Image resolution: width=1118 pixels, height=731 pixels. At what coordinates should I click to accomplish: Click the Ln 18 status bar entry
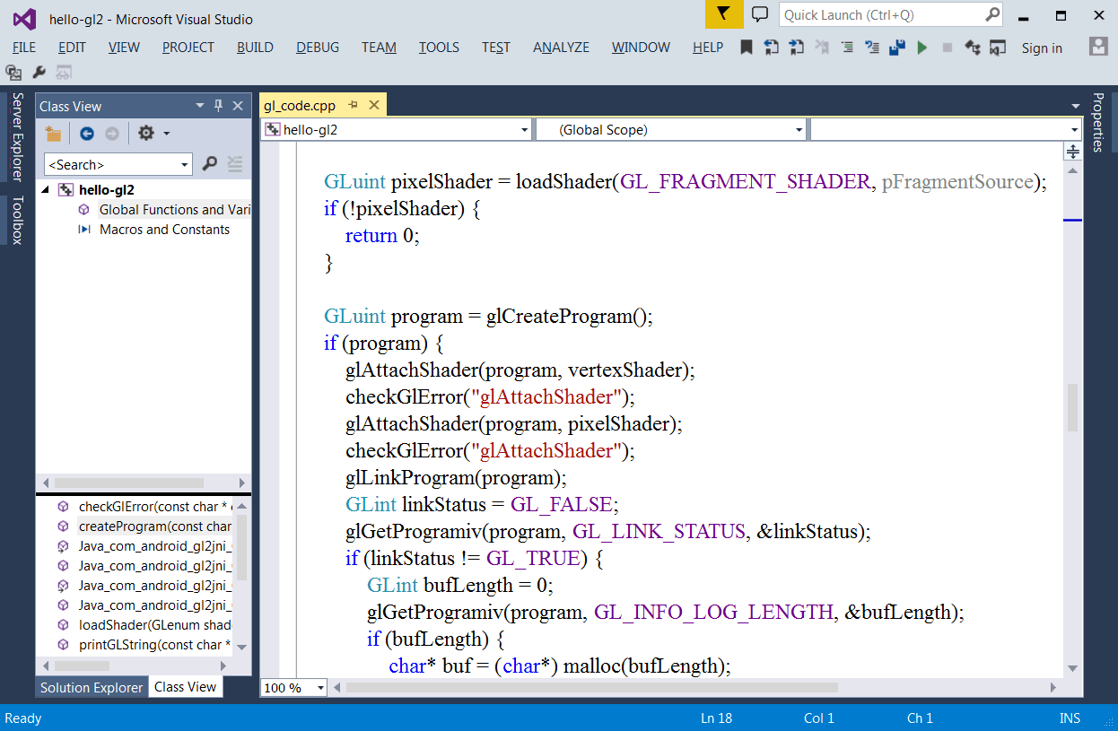pos(716,718)
